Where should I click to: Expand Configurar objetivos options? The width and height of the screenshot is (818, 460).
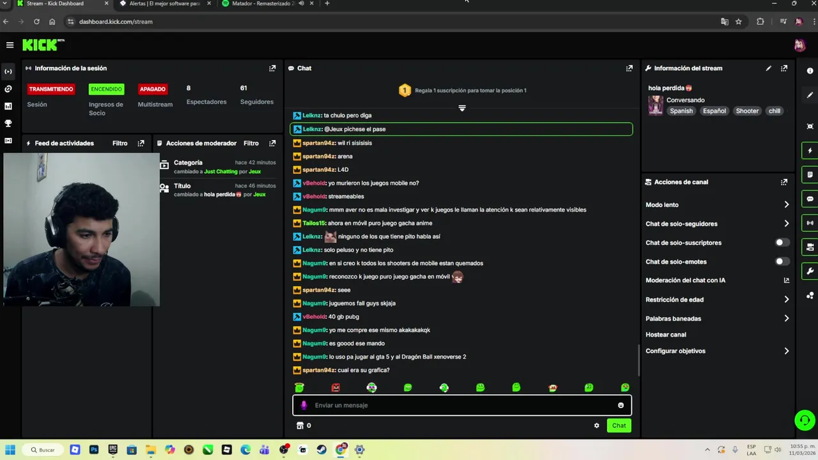click(x=717, y=351)
